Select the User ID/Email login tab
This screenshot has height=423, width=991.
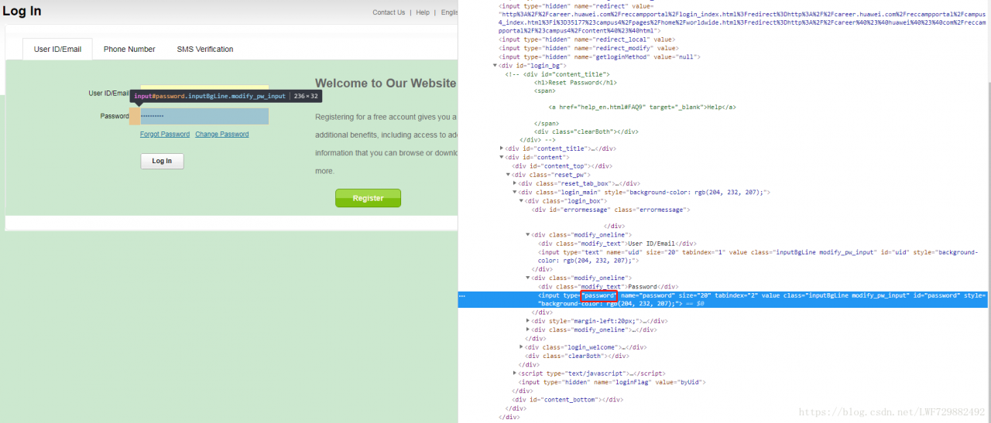57,49
